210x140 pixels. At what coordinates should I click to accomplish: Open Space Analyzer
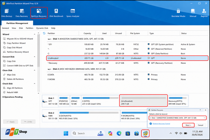(73, 13)
